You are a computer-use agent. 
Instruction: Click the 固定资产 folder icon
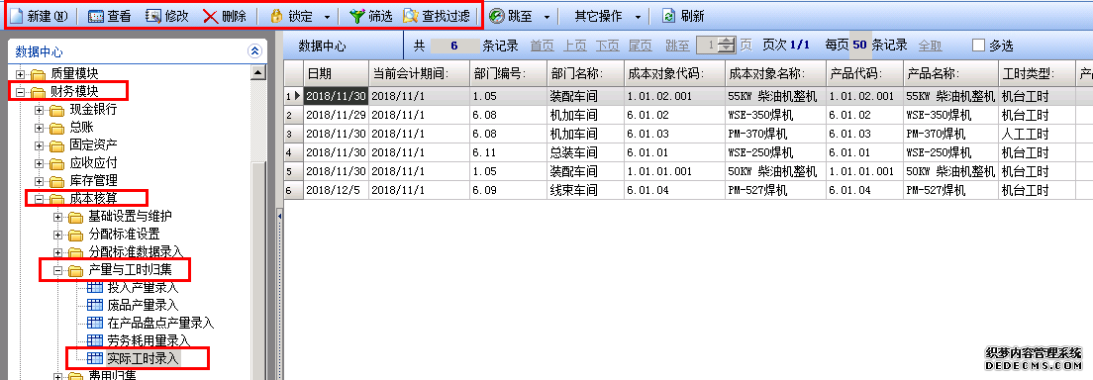(57, 145)
